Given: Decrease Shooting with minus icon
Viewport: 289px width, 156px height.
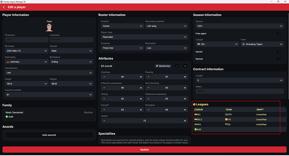Looking at the screenshot, I should pyautogui.click(x=104, y=77).
